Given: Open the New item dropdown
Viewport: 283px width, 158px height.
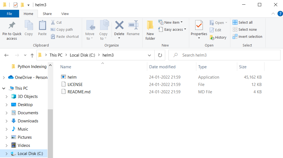Looking at the screenshot, I should click(171, 22).
